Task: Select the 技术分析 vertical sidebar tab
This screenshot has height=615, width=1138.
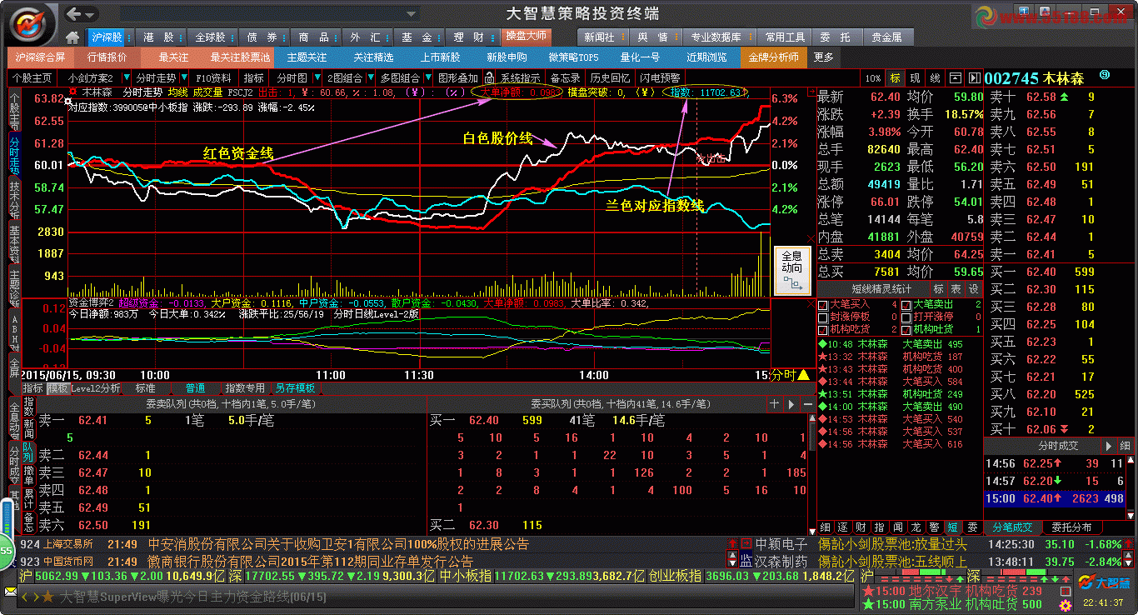Action: (14, 198)
